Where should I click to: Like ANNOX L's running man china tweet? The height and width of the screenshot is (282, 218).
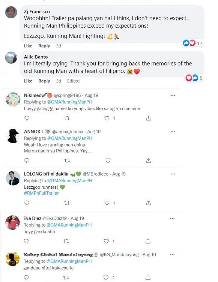pos(108,161)
